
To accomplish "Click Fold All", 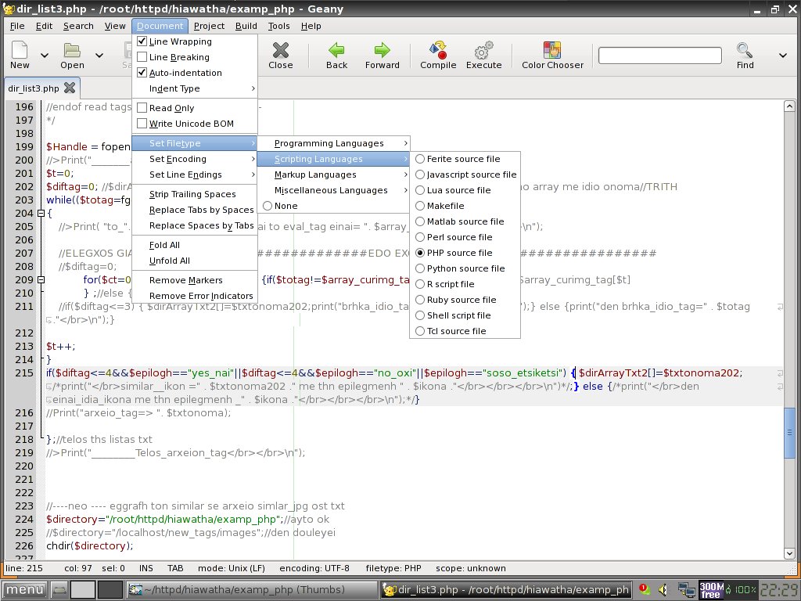I will pyautogui.click(x=195, y=245).
